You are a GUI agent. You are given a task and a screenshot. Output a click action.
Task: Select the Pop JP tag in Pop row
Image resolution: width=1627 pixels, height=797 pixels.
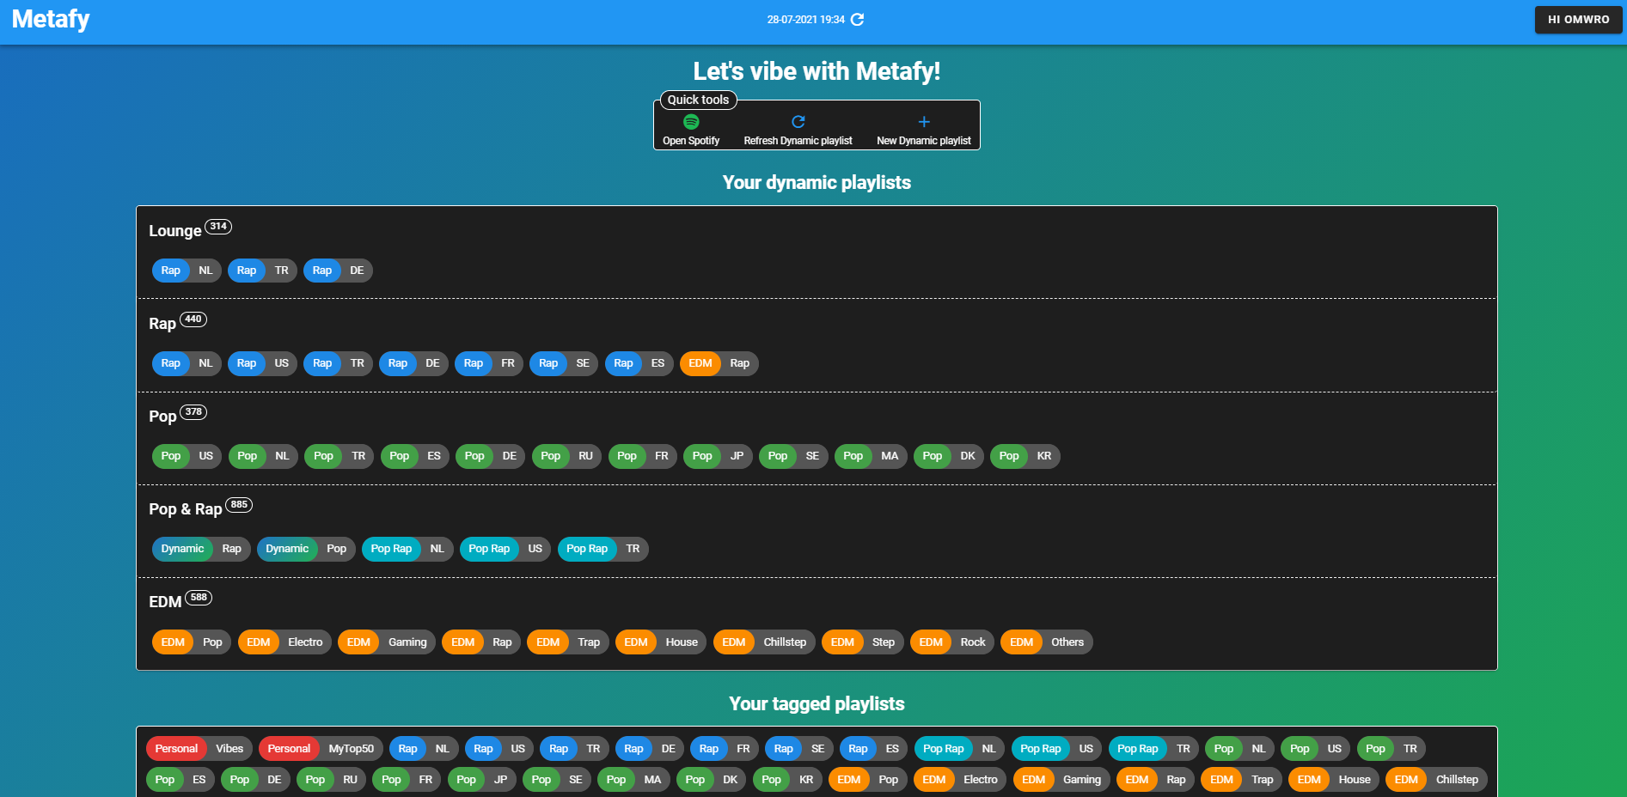718,456
